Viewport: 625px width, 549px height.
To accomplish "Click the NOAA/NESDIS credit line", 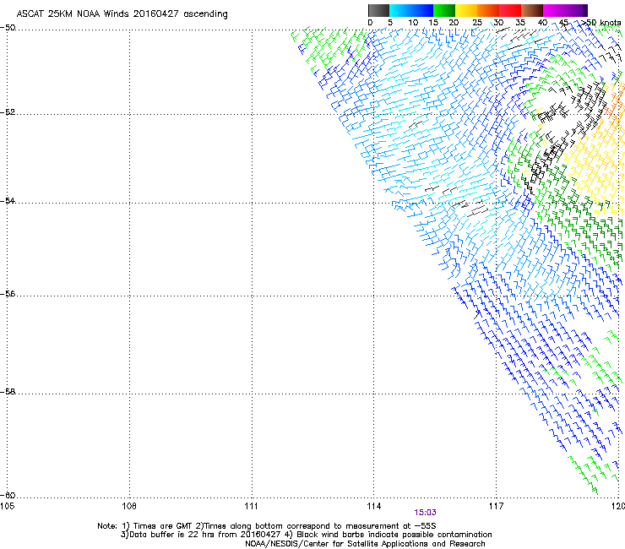I will [x=365, y=544].
